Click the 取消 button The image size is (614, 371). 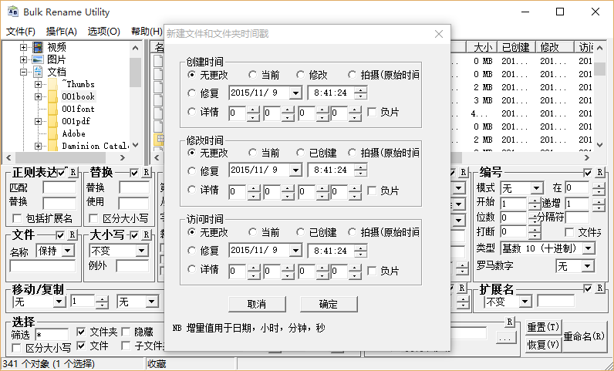pyautogui.click(x=257, y=304)
